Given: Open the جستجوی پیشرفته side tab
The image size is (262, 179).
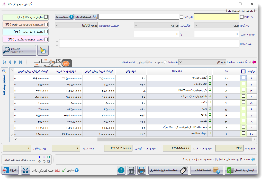Looking at the screenshot, I should (x=5, y=105).
